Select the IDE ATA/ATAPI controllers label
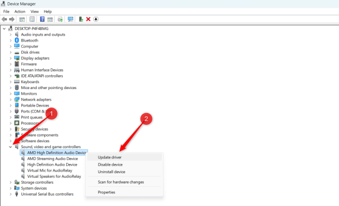The image size is (339, 206). pos(42,76)
